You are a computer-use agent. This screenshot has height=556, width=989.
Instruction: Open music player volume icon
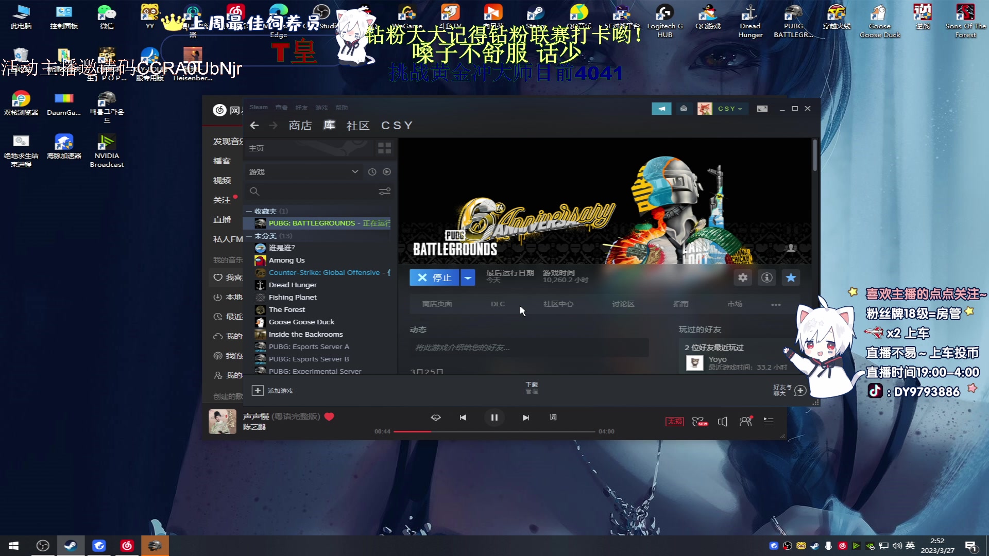click(x=722, y=422)
